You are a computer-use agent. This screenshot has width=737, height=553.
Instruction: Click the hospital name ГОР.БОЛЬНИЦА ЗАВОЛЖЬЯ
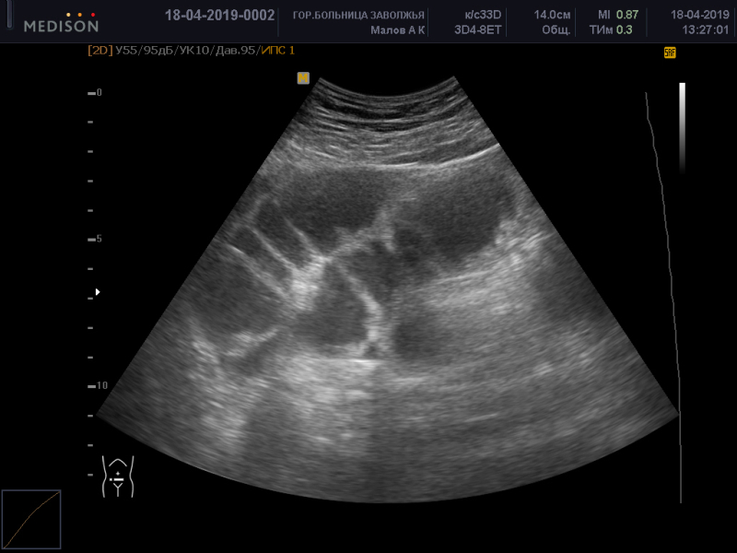358,15
